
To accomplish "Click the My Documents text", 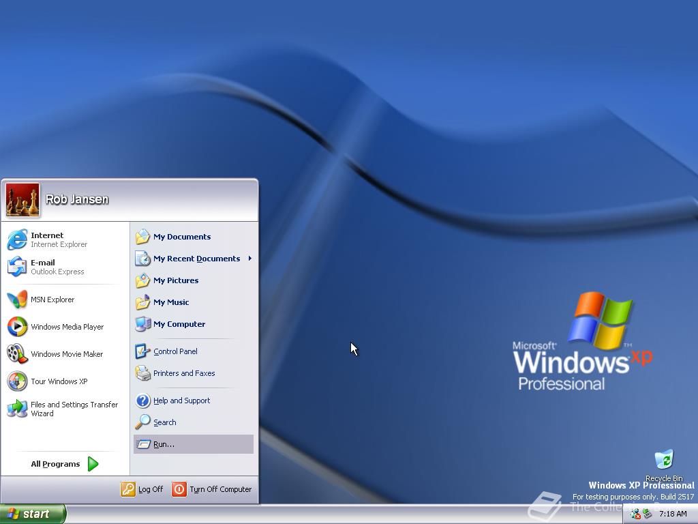I will [182, 237].
